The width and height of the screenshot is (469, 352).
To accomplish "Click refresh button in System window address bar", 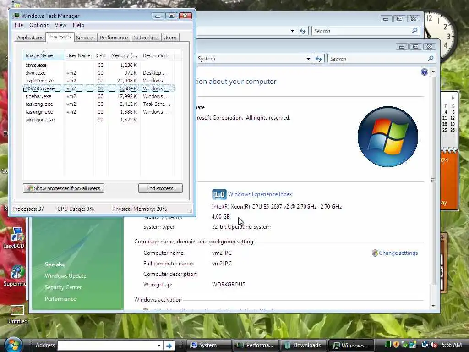I will coord(319,59).
